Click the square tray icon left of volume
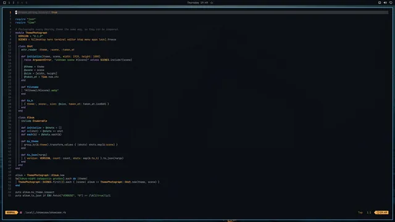 (380, 2)
